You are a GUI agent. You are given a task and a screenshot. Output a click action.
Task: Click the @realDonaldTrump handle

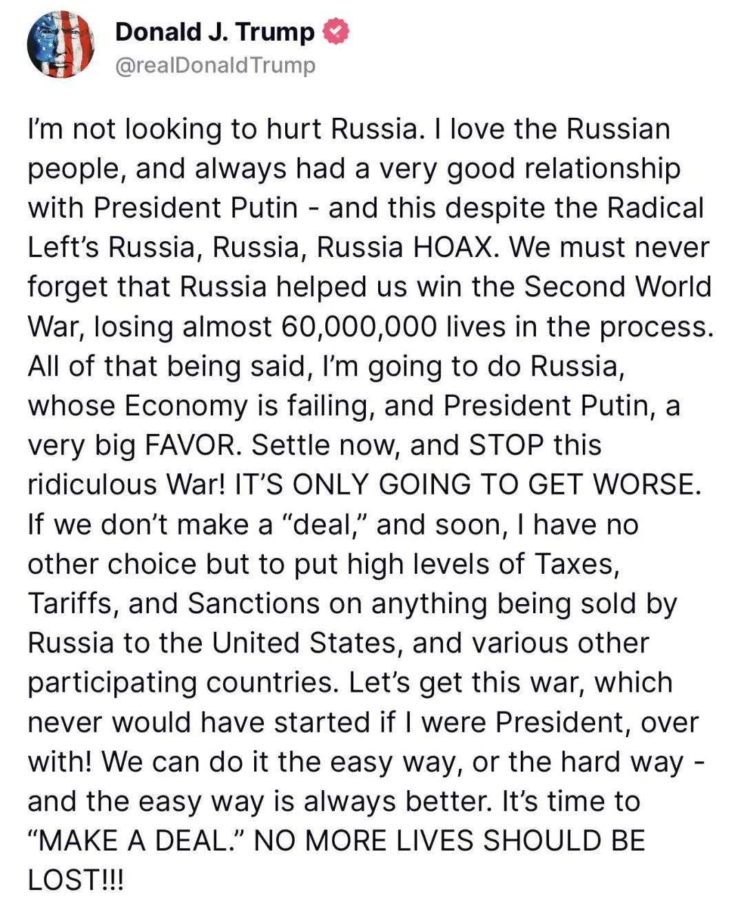[215, 65]
